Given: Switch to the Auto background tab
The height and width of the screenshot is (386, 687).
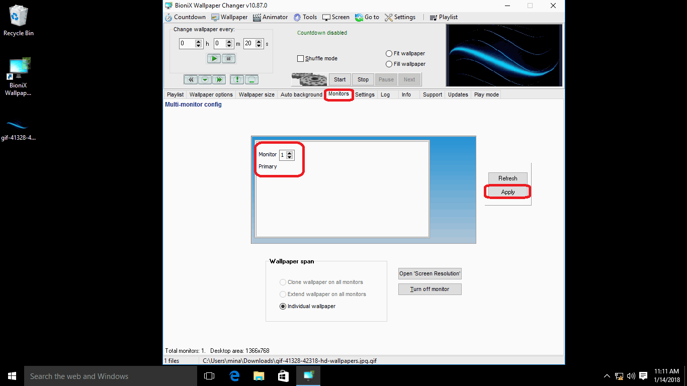Looking at the screenshot, I should [x=301, y=94].
